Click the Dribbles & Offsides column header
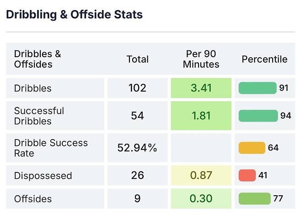Viewport: 301px width, 214px height. point(38,59)
